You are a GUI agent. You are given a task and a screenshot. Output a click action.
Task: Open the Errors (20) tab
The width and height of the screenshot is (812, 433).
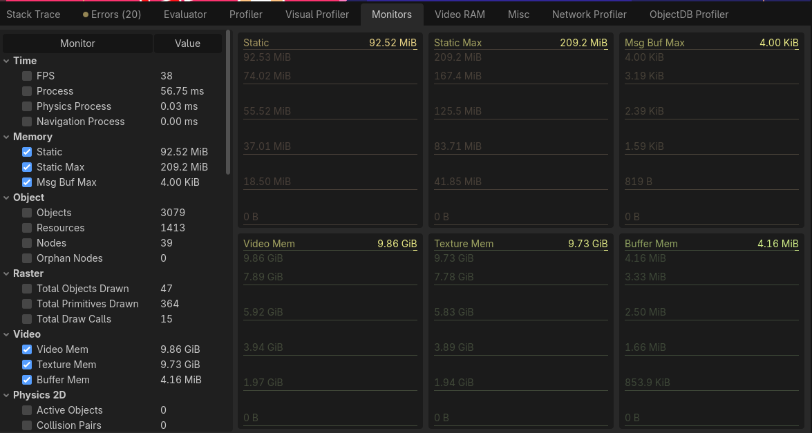point(111,14)
